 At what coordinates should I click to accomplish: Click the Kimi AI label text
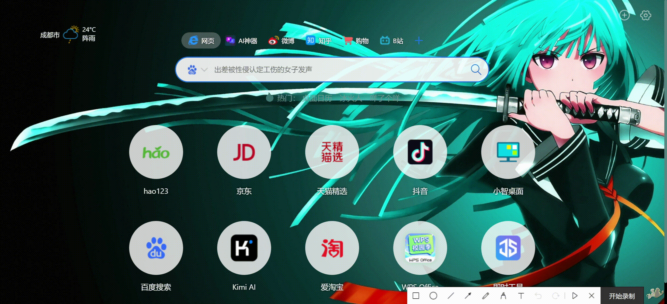click(244, 287)
